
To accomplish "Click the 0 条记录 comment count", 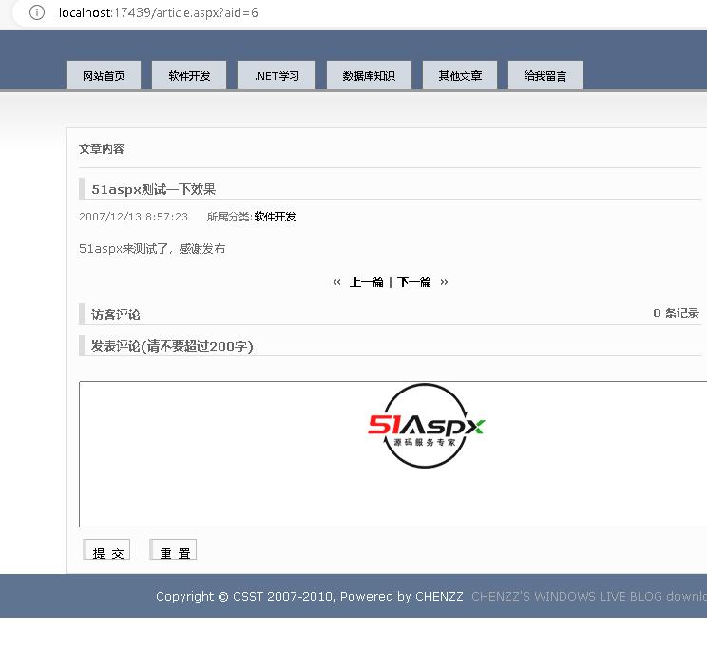I will [x=676, y=314].
